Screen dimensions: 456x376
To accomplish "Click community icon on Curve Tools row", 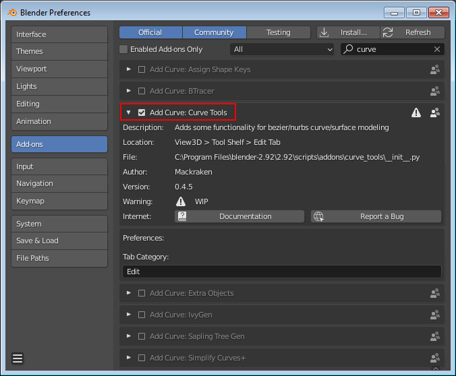I will click(x=435, y=113).
